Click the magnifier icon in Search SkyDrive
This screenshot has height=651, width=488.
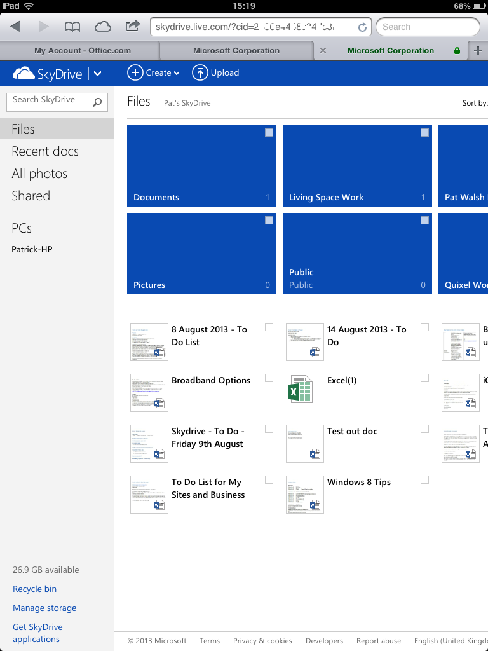97,102
